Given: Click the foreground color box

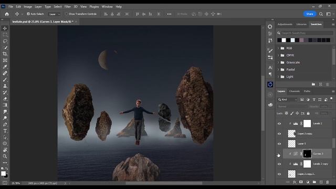Looking at the screenshot, I should pyautogui.click(x=3, y=174).
